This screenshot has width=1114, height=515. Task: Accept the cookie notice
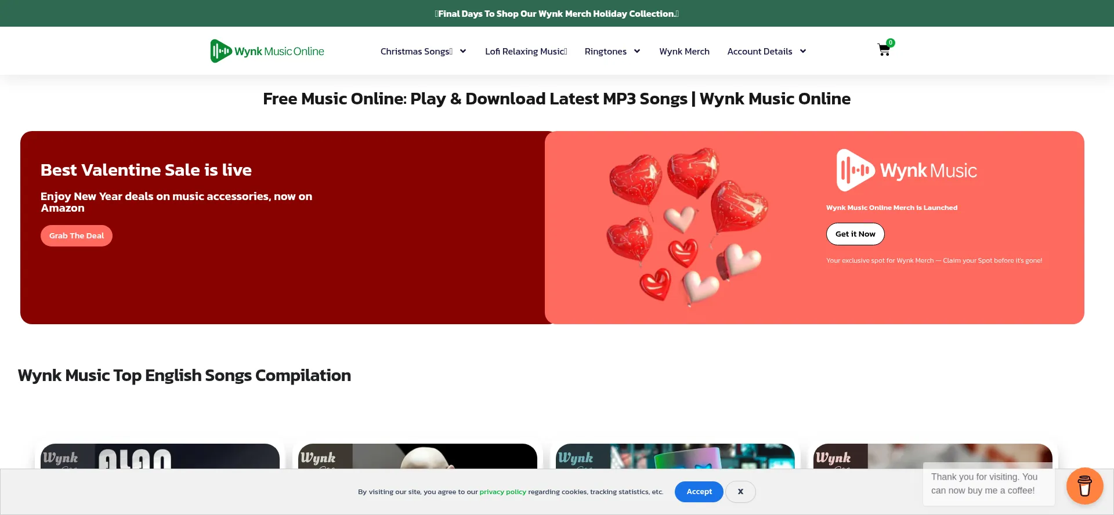tap(699, 491)
